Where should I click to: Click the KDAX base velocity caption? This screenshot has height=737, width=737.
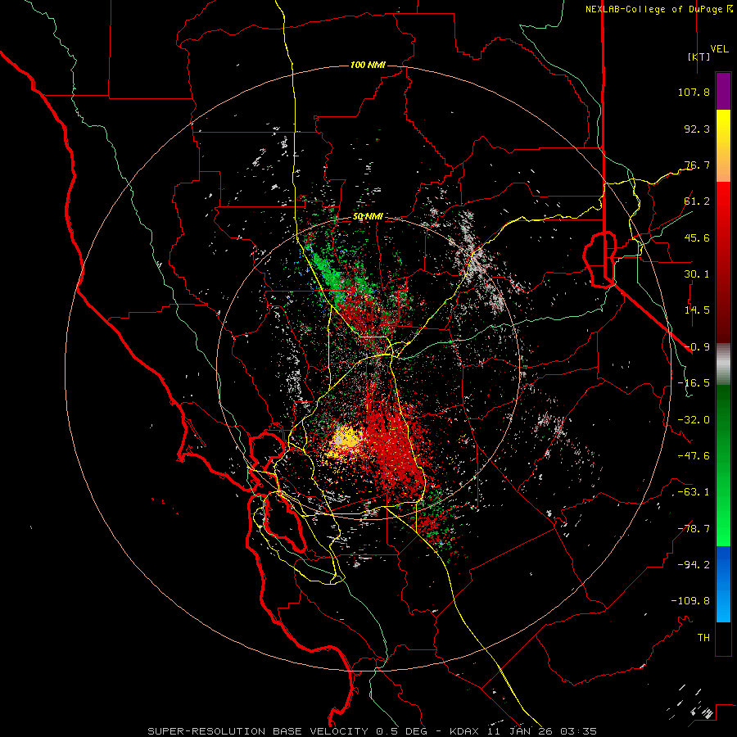pyautogui.click(x=373, y=731)
